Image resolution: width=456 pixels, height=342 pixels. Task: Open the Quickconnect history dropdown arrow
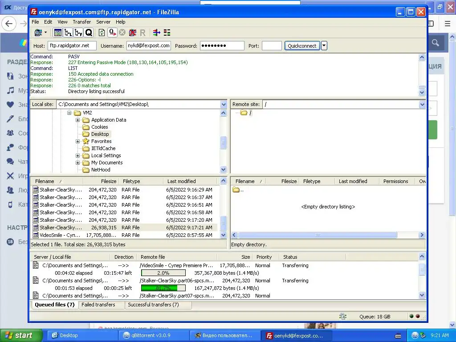324,46
